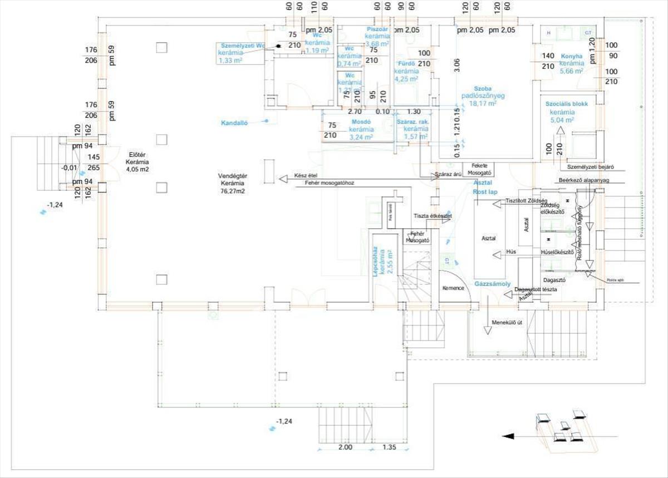
Task: Click the 2.00 stair width dimension
Action: [345, 447]
